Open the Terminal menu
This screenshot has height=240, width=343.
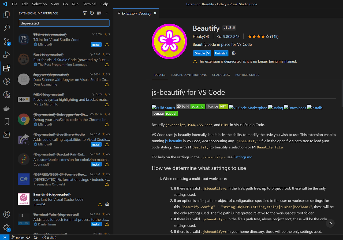(90, 4)
